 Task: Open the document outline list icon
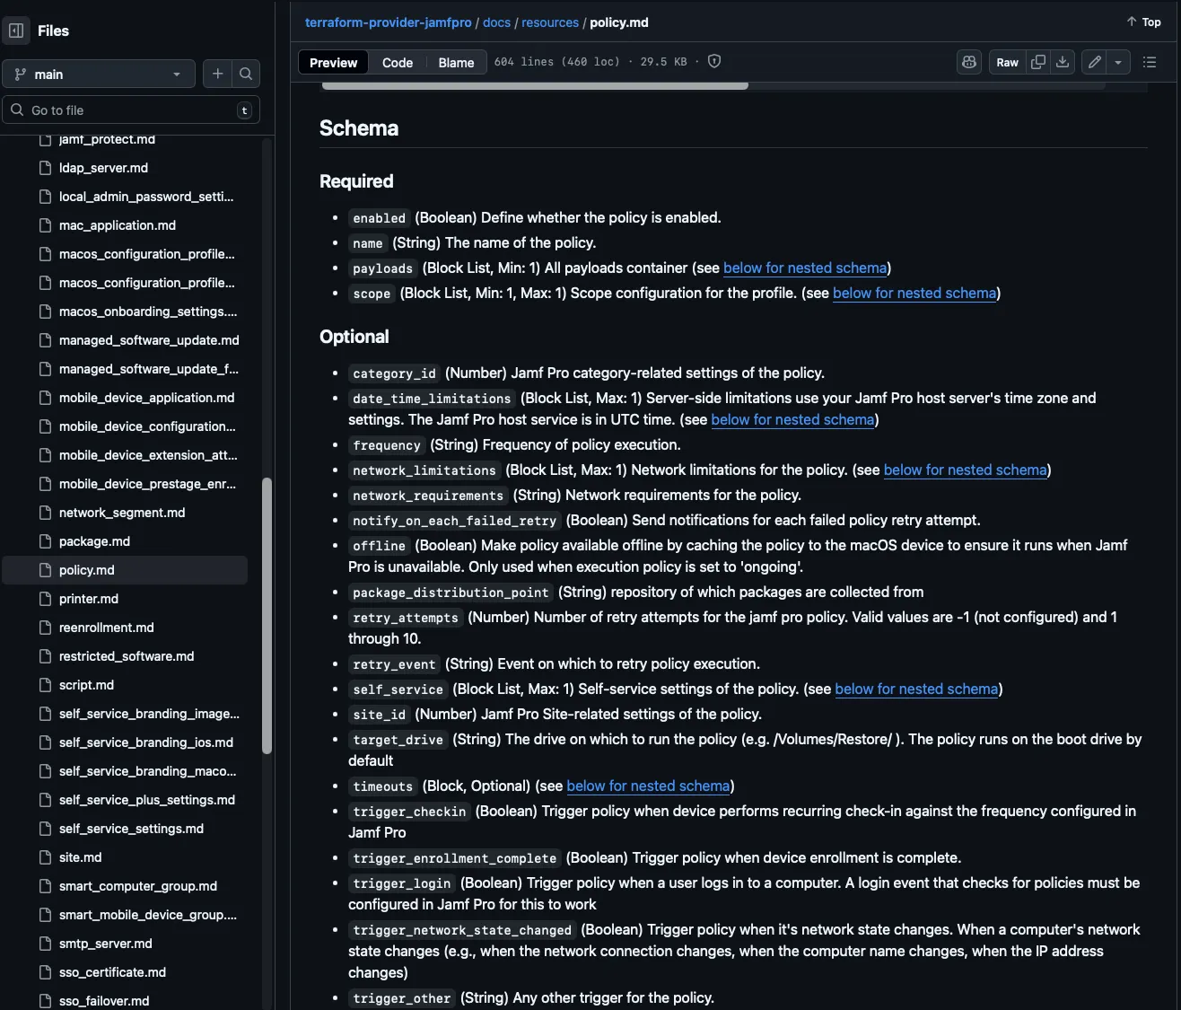1150,62
